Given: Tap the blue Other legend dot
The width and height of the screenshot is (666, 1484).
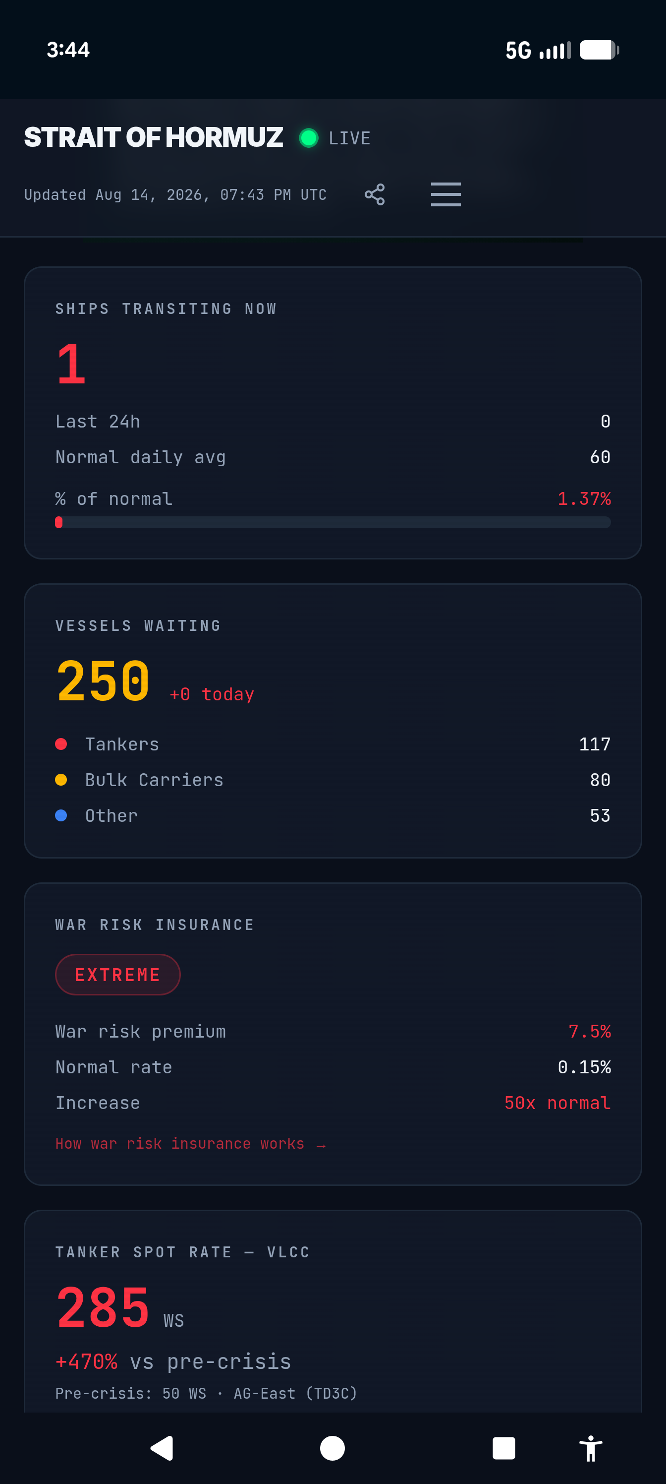Looking at the screenshot, I should pos(61,815).
